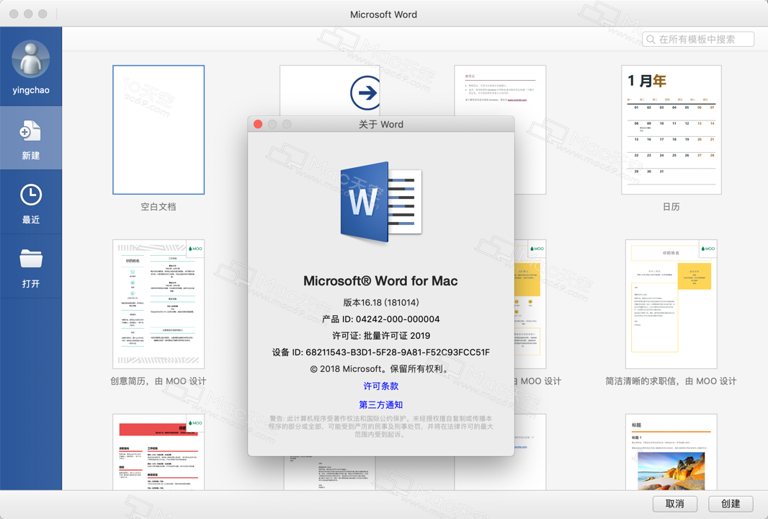Viewport: 768px width, 519px height.
Task: Click the 空白文档 caption label
Action: click(x=158, y=207)
